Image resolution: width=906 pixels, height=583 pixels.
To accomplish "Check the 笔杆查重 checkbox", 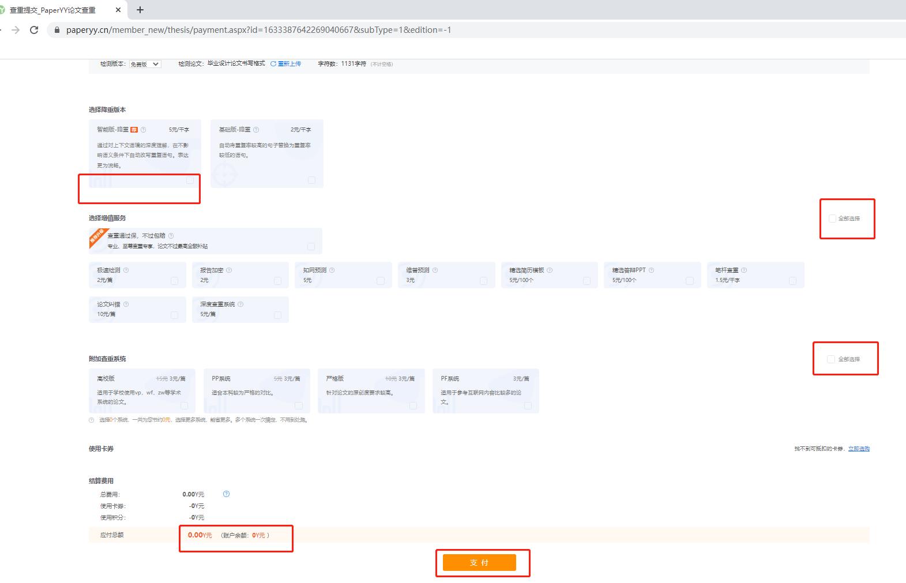I will pyautogui.click(x=792, y=281).
